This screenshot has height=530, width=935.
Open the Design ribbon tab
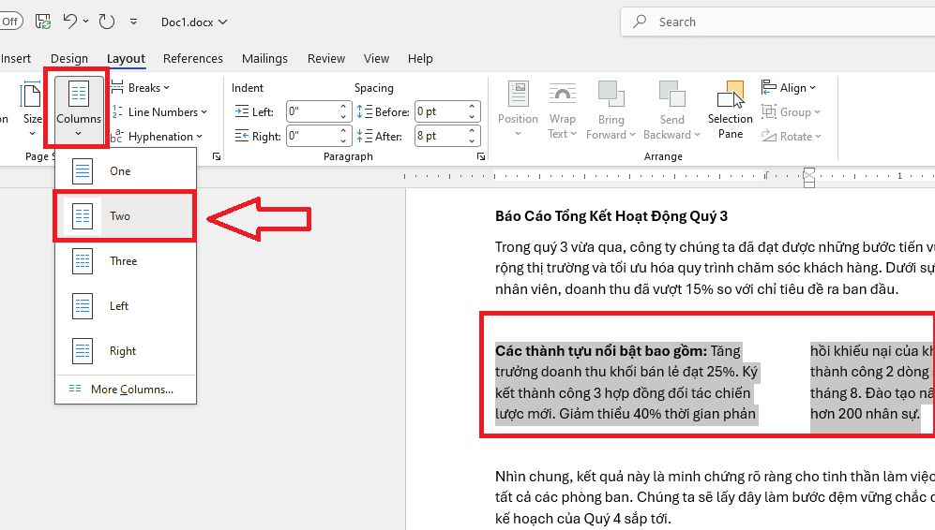coord(69,58)
